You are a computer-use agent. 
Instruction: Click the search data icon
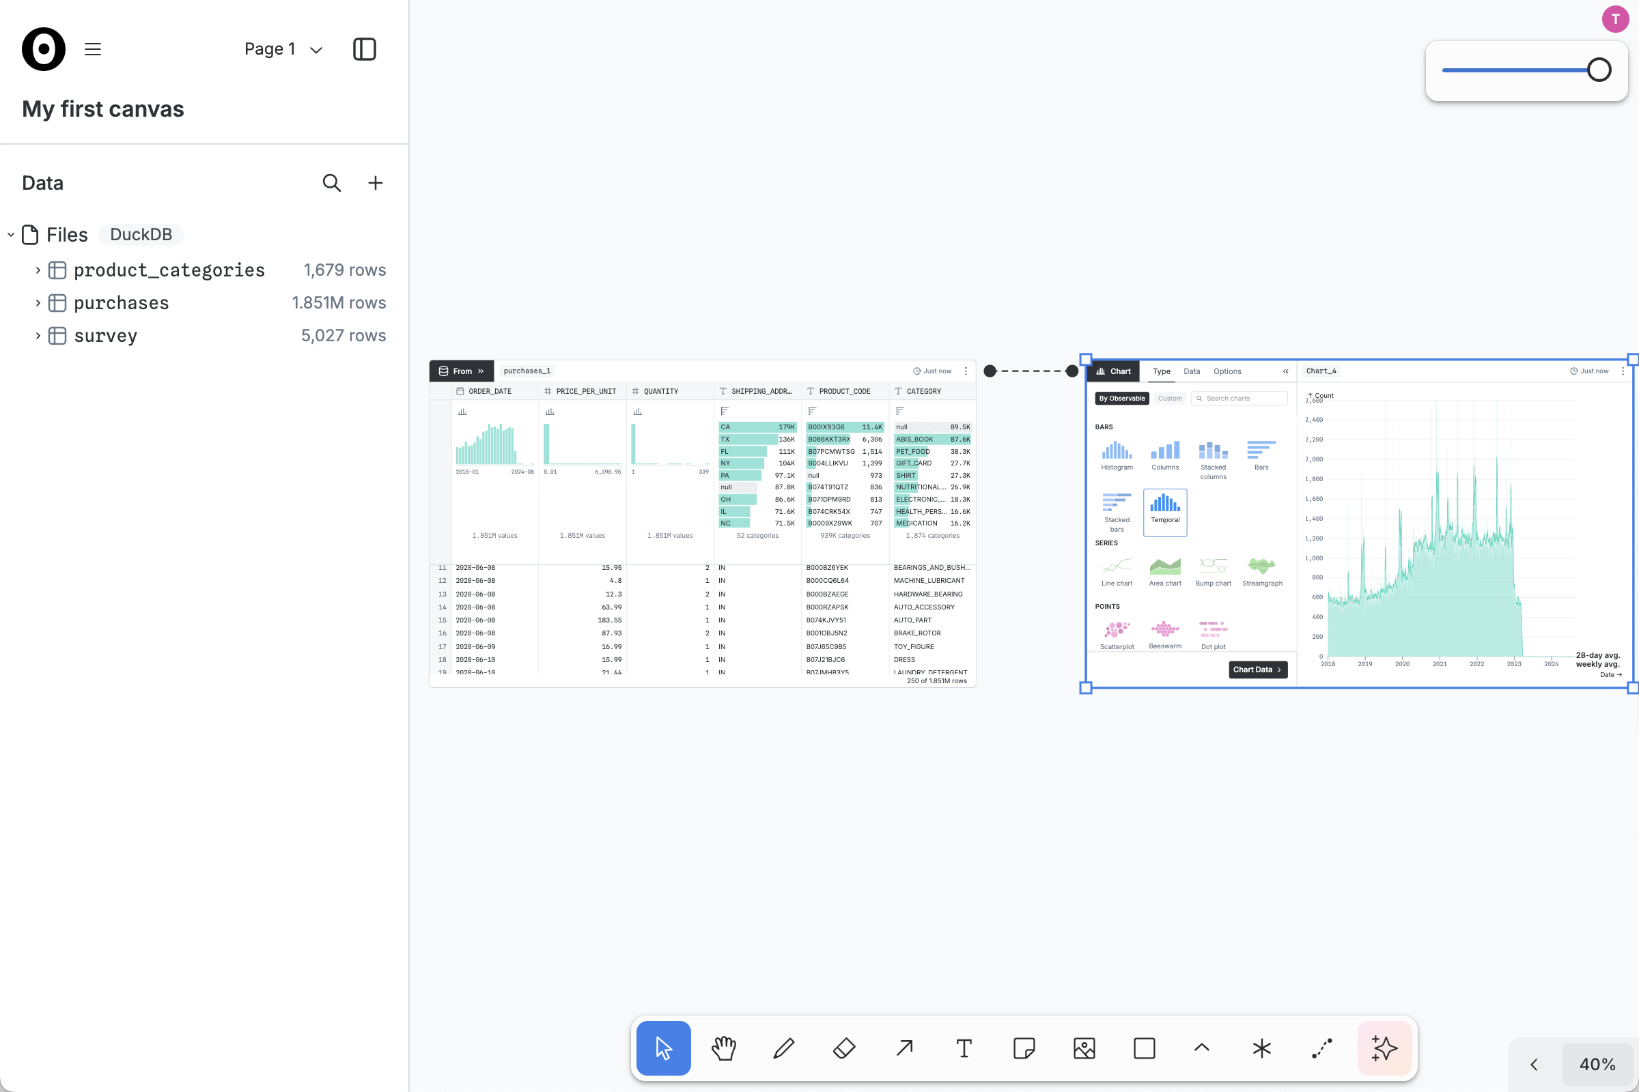pyautogui.click(x=332, y=183)
